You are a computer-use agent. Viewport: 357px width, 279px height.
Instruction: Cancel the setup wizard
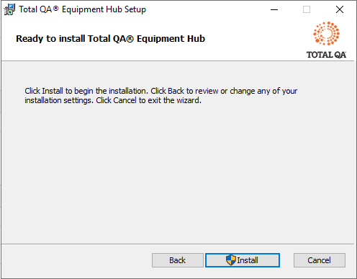(x=320, y=260)
